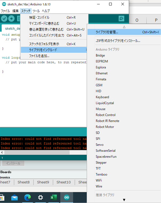
Task: Switch to Sheet10 tab in Excel
Action: [x=63, y=182]
